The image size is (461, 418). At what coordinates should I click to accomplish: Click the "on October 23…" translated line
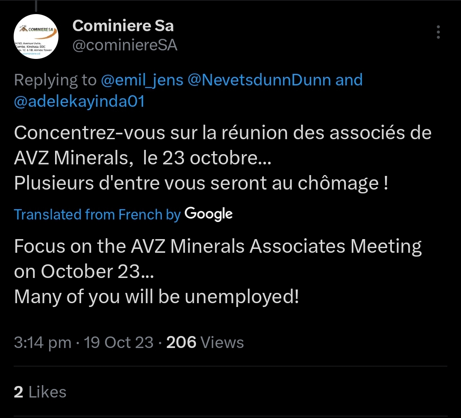click(82, 272)
